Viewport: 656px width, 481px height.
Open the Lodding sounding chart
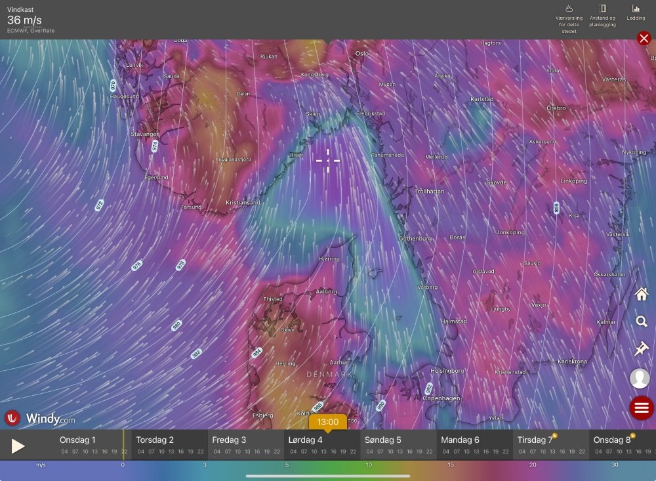[635, 12]
